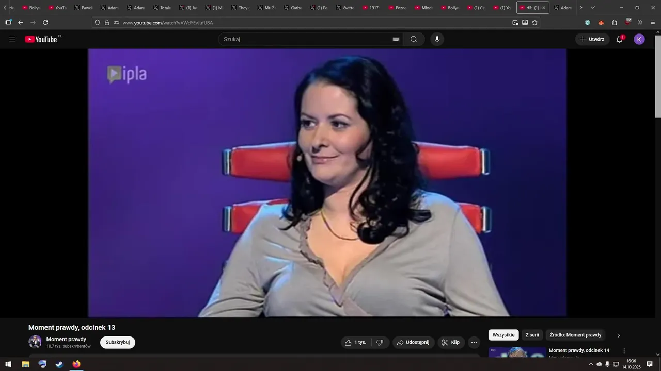The height and width of the screenshot is (371, 661).
Task: Click the search magnifier button
Action: pos(414,39)
